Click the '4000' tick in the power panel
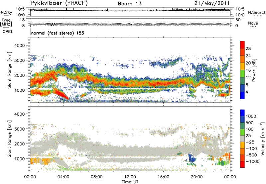This screenshot has height=184, width=266. (20, 46)
